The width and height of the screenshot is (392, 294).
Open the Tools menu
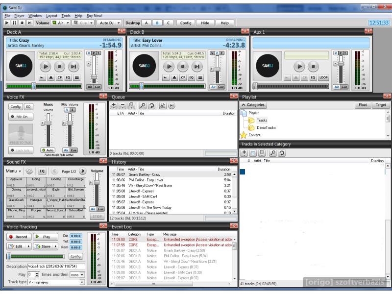pyautogui.click(x=66, y=16)
